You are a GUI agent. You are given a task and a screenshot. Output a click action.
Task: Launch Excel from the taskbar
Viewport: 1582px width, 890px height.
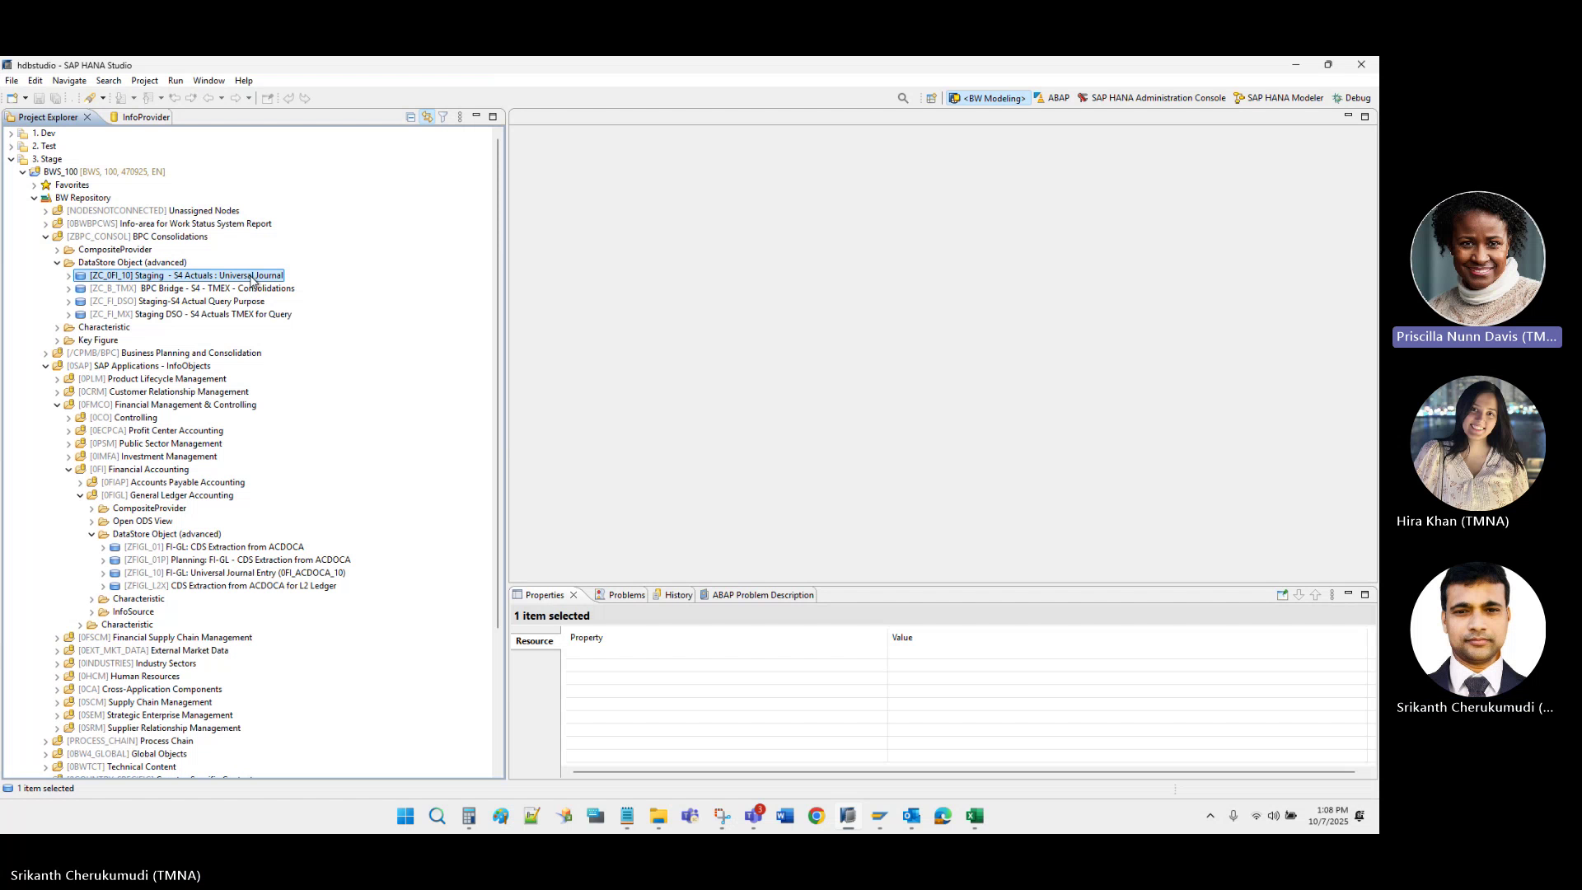(975, 816)
